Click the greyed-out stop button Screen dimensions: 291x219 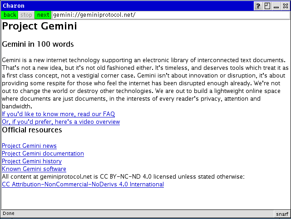point(26,15)
